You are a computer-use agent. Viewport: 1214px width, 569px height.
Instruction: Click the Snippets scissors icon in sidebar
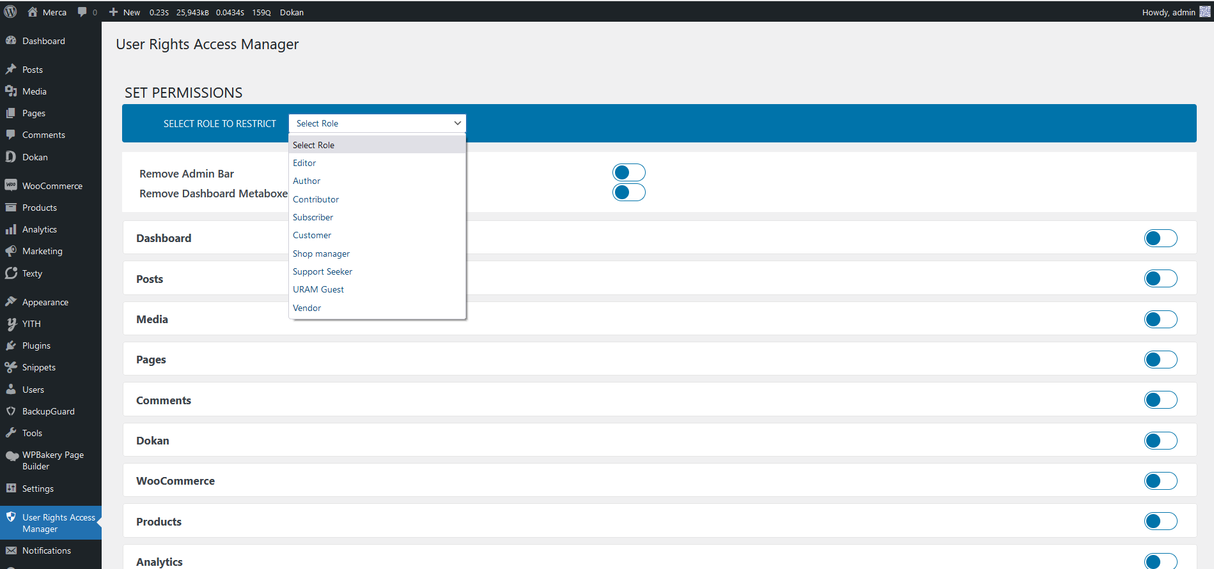tap(11, 367)
